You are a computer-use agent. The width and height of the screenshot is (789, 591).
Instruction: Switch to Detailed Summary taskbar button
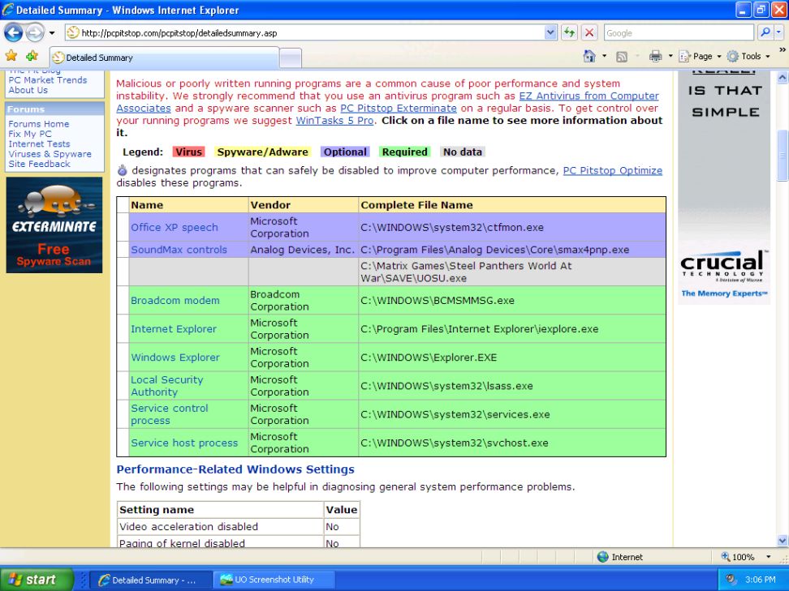(x=149, y=580)
